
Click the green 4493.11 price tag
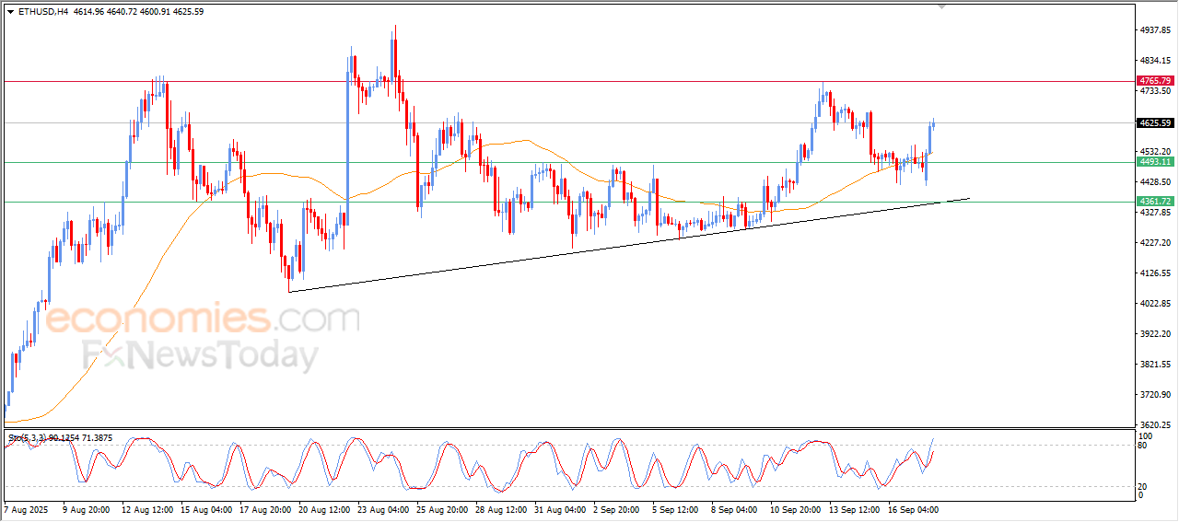[1155, 162]
